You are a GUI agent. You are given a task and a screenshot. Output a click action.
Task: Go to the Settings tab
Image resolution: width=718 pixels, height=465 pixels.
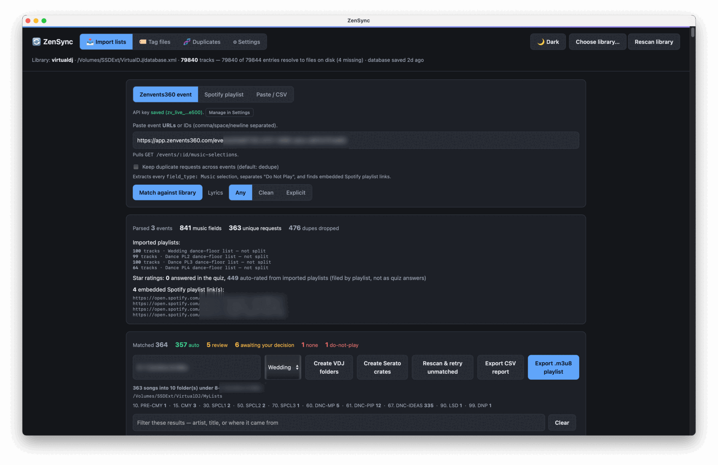click(x=247, y=42)
